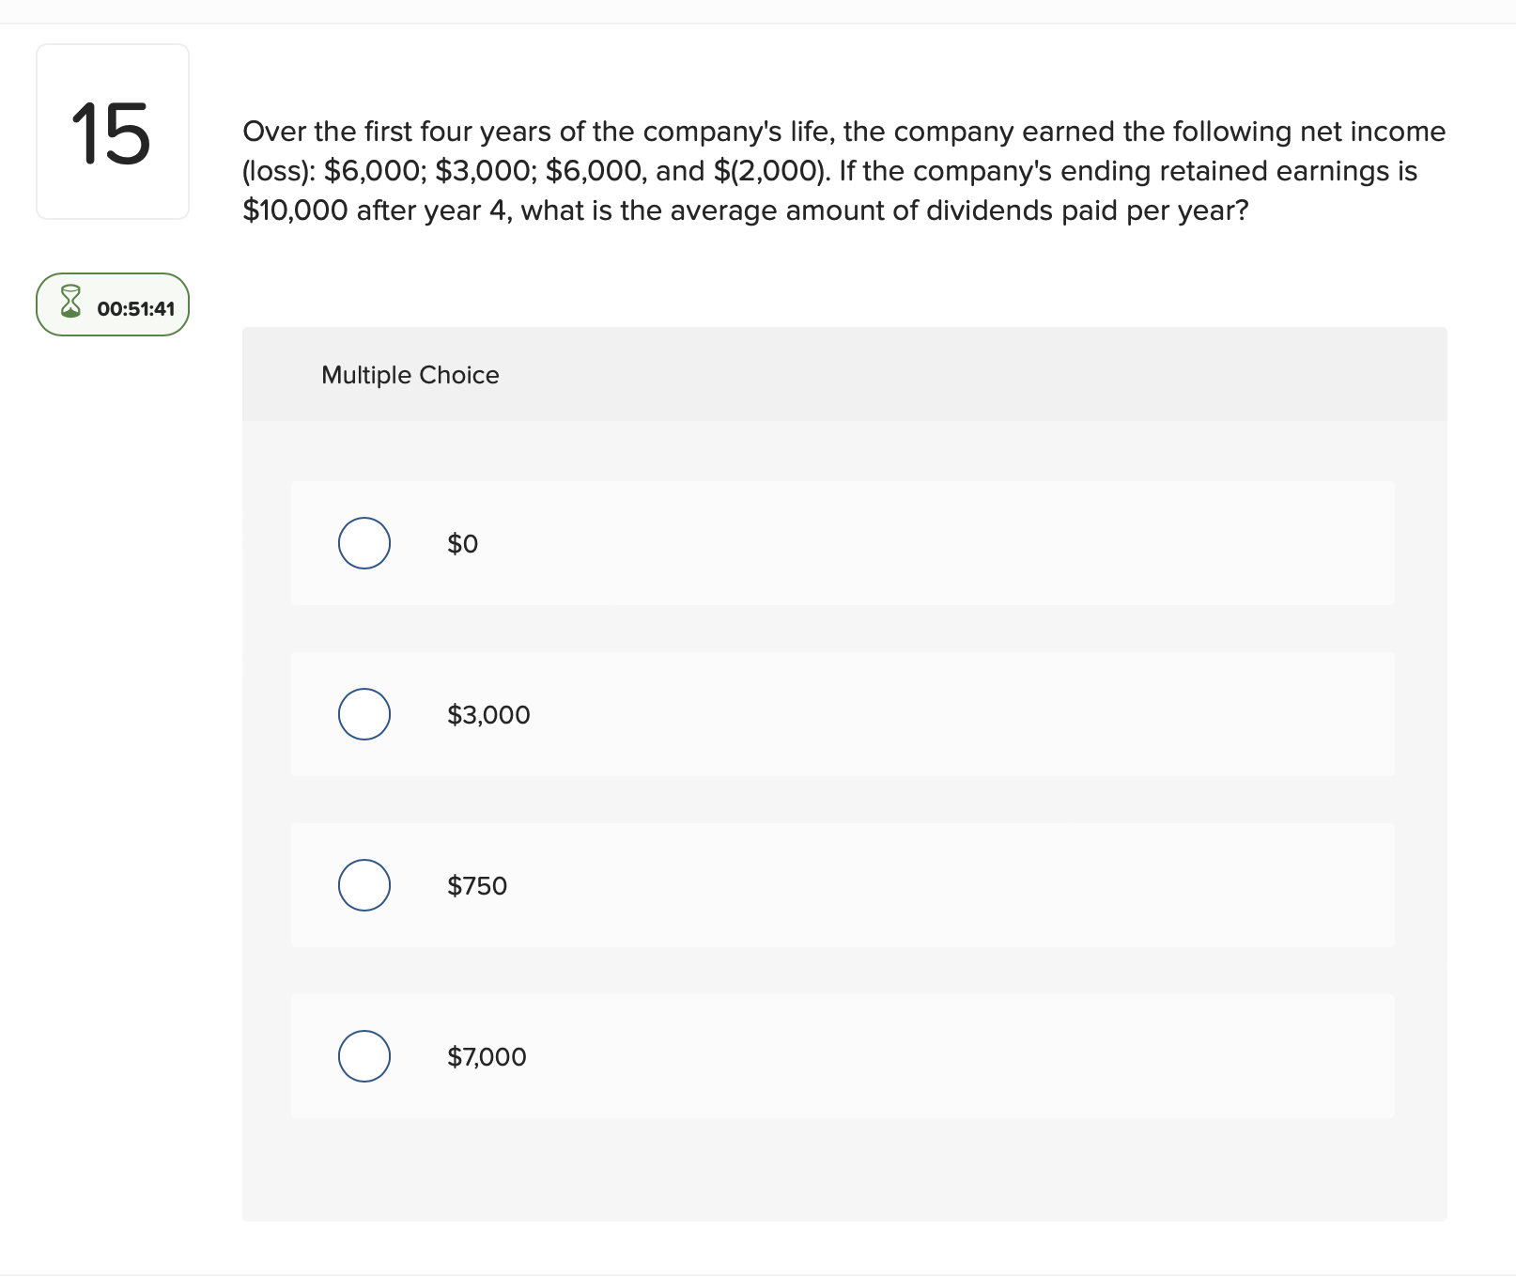This screenshot has height=1278, width=1516.
Task: Select the $3,000 radio button
Action: click(364, 714)
